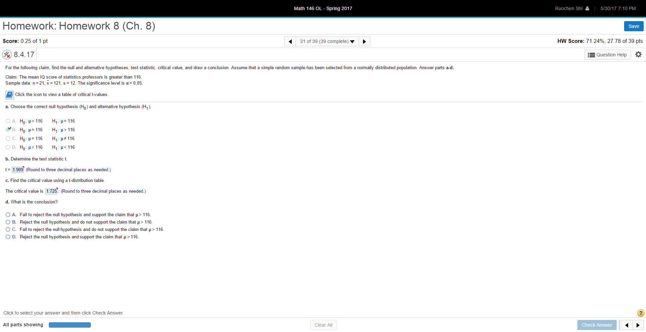Choose conclusion A: fail to reject and support
646x332 pixels.
[8, 215]
